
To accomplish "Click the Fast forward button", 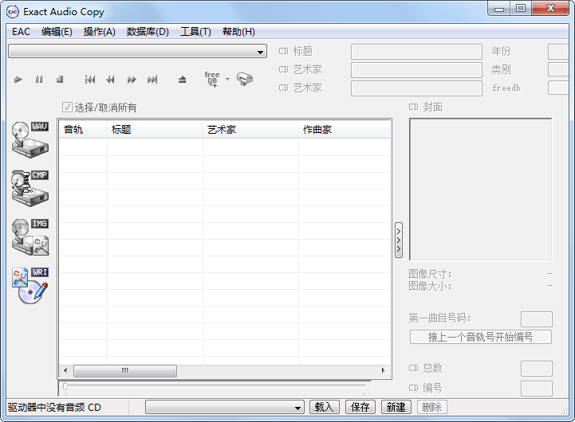I will point(132,80).
